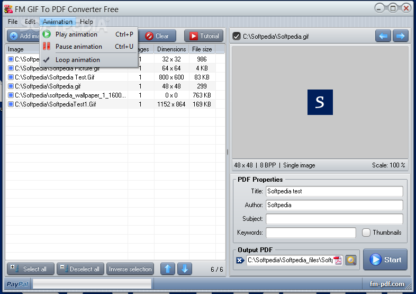Image resolution: width=416 pixels, height=294 pixels.
Task: Click the PayPal donate button
Action: click(17, 284)
